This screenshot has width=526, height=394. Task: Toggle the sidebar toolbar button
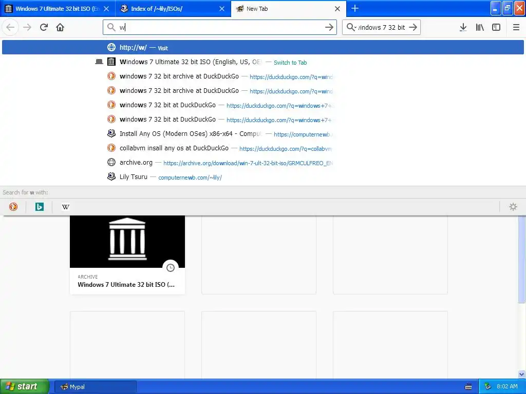496,27
